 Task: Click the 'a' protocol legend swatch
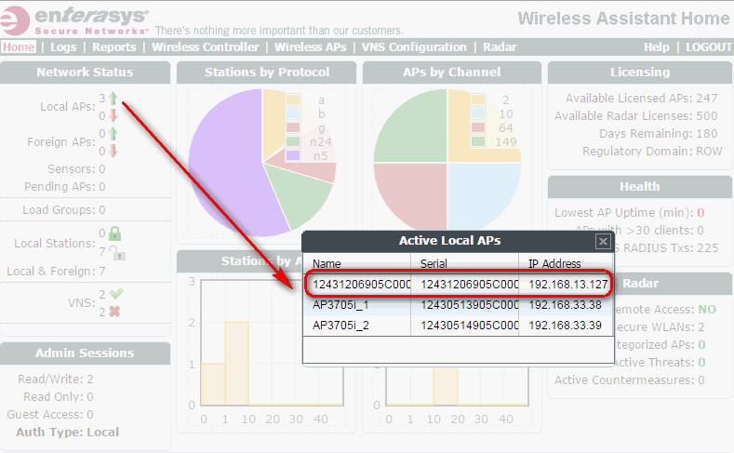pyautogui.click(x=293, y=100)
